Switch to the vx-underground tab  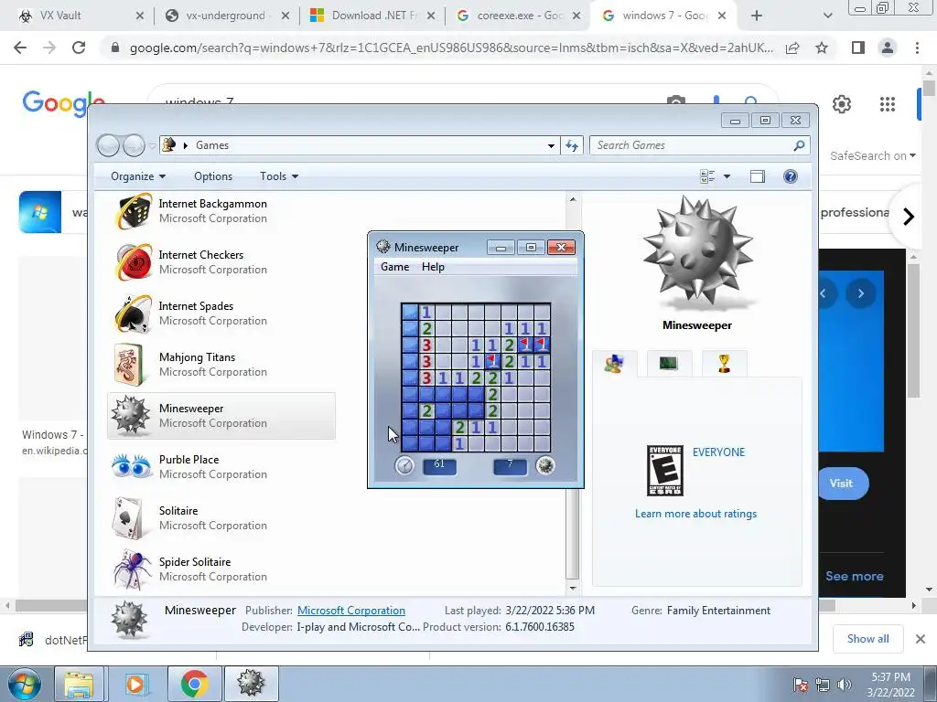(226, 16)
